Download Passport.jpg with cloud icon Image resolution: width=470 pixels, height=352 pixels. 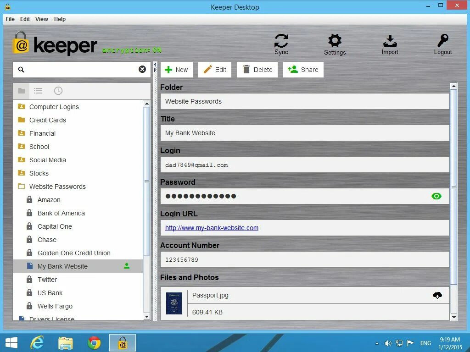pyautogui.click(x=437, y=296)
